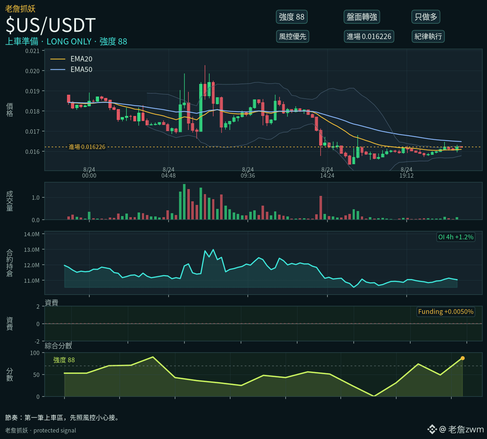Click the 盤面轉強 badge
Image resolution: width=487 pixels, height=439 pixels.
pos(362,17)
